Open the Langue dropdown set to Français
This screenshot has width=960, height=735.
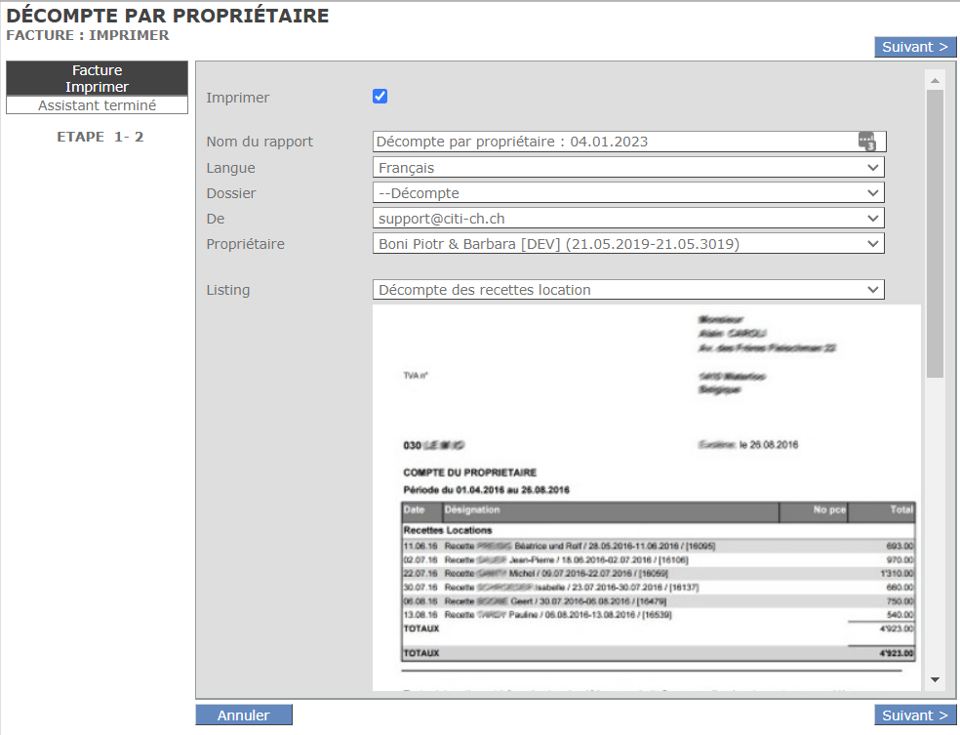pos(628,168)
